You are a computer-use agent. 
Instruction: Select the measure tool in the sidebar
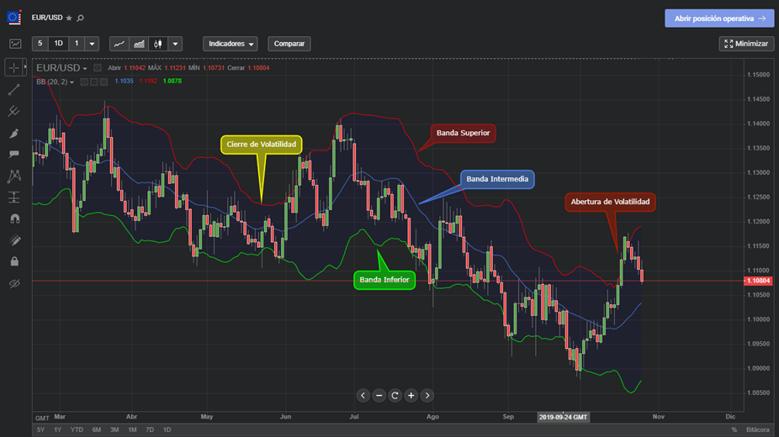pyautogui.click(x=14, y=198)
